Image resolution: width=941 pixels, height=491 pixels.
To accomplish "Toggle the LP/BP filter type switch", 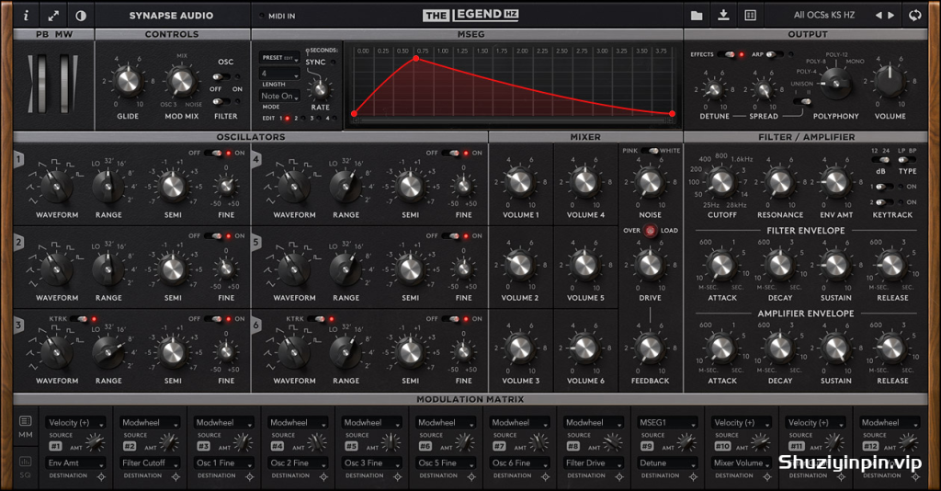I will click(x=907, y=160).
